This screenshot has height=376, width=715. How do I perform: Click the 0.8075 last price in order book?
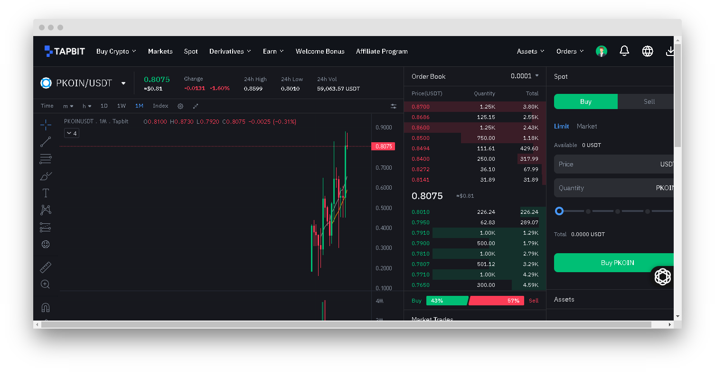(x=427, y=196)
